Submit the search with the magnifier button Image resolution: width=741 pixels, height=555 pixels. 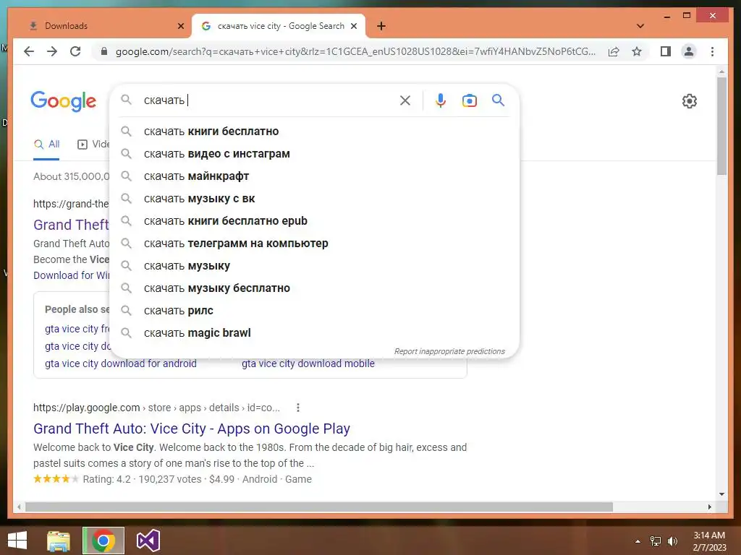[x=498, y=100]
